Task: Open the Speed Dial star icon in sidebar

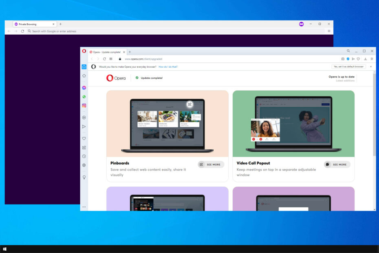Action: tap(84, 76)
